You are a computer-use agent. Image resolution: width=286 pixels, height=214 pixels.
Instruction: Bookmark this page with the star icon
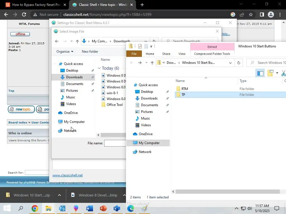tap(251, 14)
